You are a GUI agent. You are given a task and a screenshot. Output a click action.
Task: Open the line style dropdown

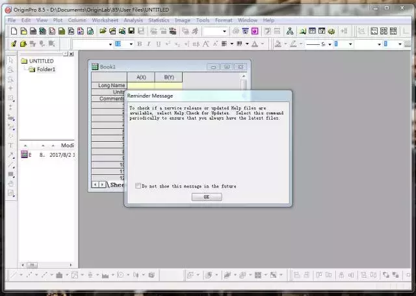[x=330, y=44]
